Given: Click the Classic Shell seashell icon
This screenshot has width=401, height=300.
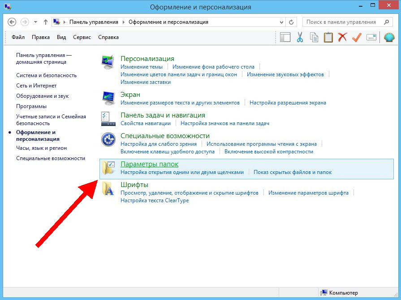Looking at the screenshot, I should tap(389, 38).
